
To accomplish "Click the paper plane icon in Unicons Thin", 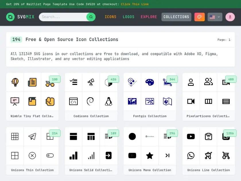I will [32, 136].
